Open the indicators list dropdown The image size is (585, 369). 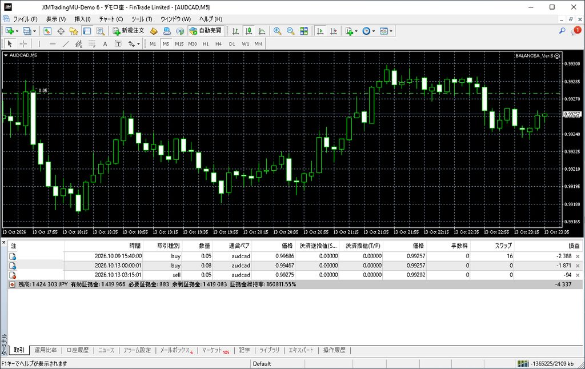[351, 31]
